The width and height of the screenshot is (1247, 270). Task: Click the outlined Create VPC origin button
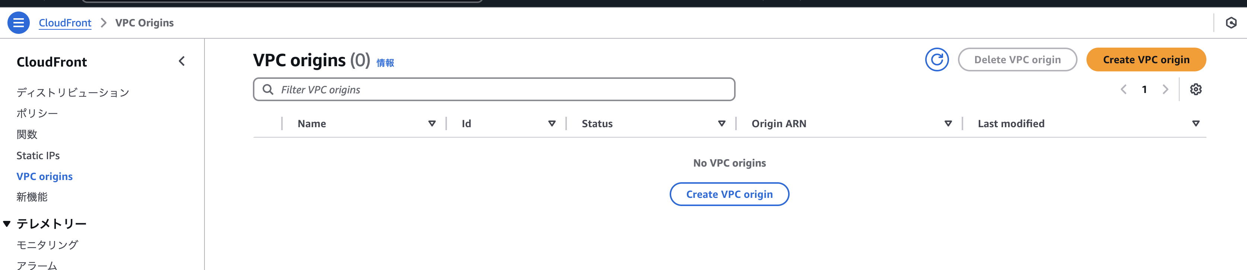729,194
